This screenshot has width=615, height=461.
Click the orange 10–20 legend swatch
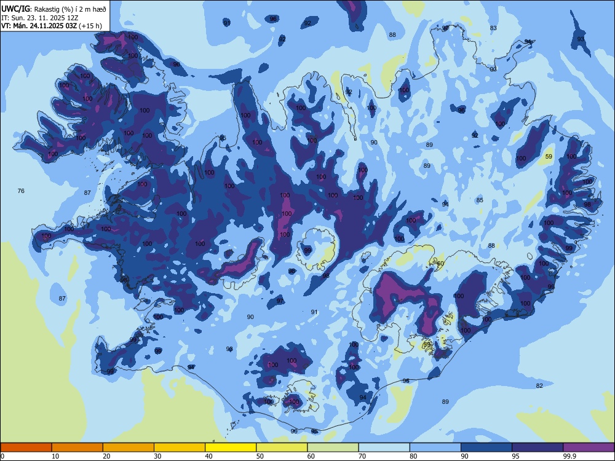click(x=77, y=447)
